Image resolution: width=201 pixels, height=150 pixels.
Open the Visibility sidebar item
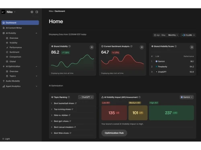coord(13,43)
